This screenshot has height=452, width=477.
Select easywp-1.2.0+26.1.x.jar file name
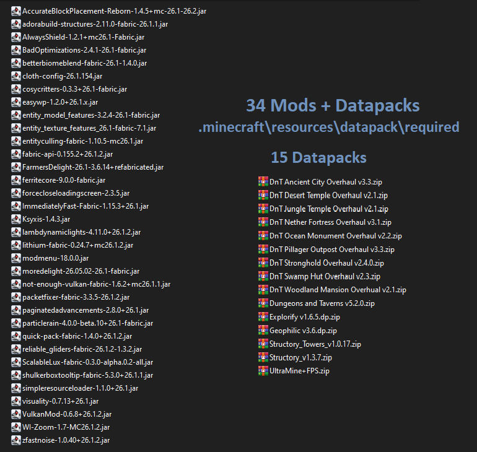coord(60,102)
